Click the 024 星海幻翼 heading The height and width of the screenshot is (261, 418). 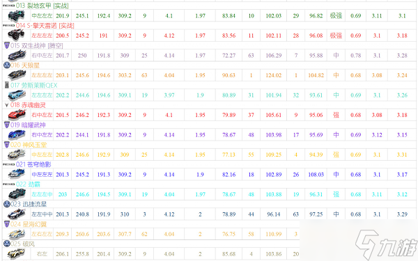click(29, 224)
